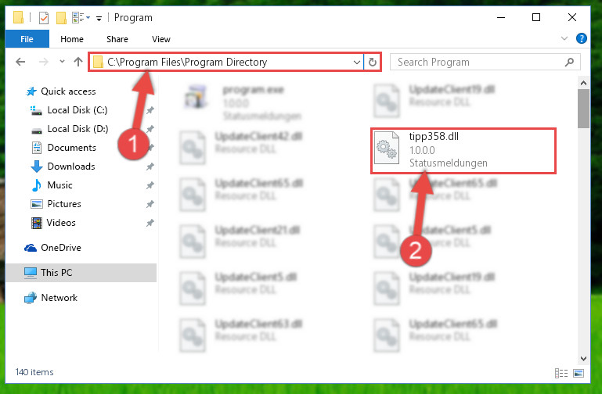Toggle the pin next to Music
The width and height of the screenshot is (602, 394).
coord(150,185)
